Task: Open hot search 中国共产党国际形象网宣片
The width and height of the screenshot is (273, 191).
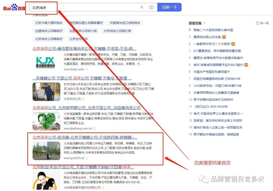Action: [212, 72]
